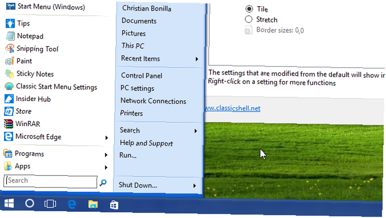Screen dimensions: 386x218
Task: Click the magnifier search icon beside search box
Action: (x=103, y=183)
